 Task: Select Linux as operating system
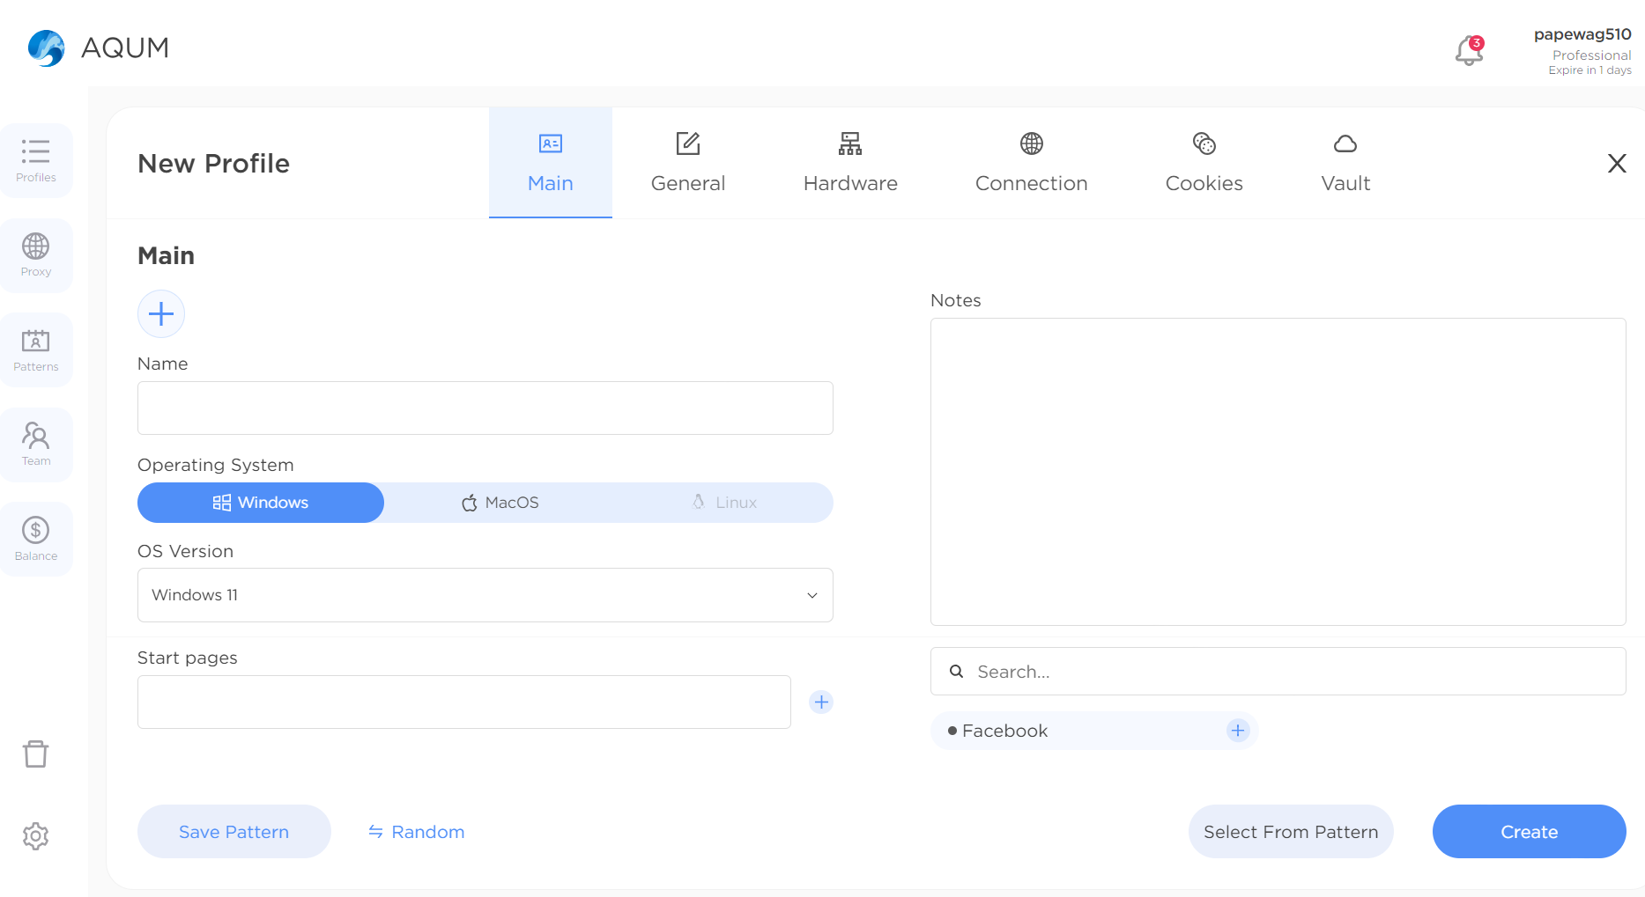tap(724, 503)
